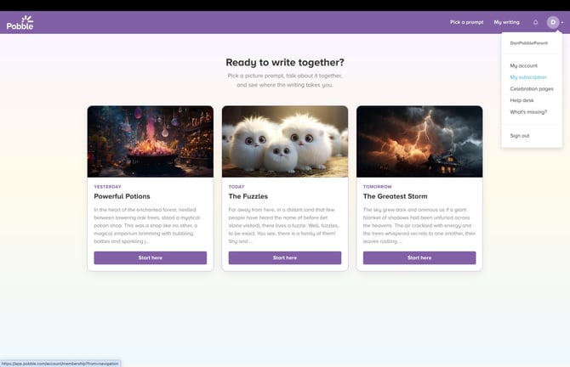The width and height of the screenshot is (570, 367).
Task: Click The Fuzzles description text
Action: [283, 225]
